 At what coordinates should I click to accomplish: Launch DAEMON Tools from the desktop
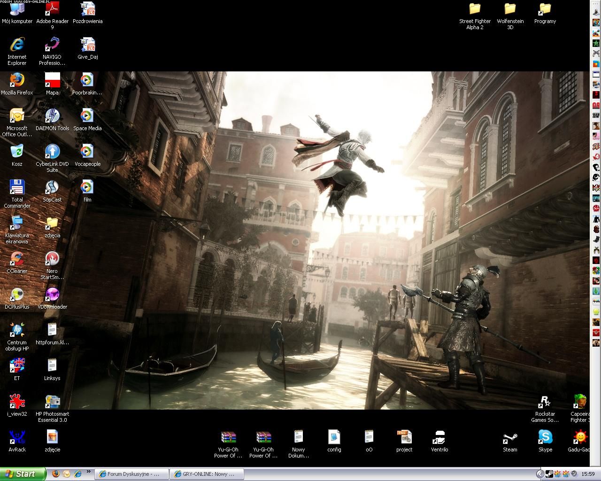[52, 116]
